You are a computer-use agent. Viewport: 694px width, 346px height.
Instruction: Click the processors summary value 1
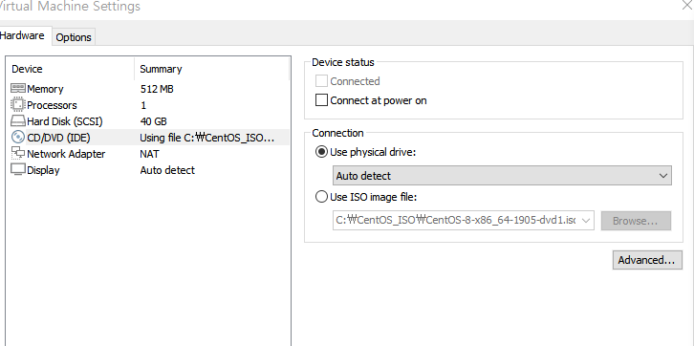(143, 105)
